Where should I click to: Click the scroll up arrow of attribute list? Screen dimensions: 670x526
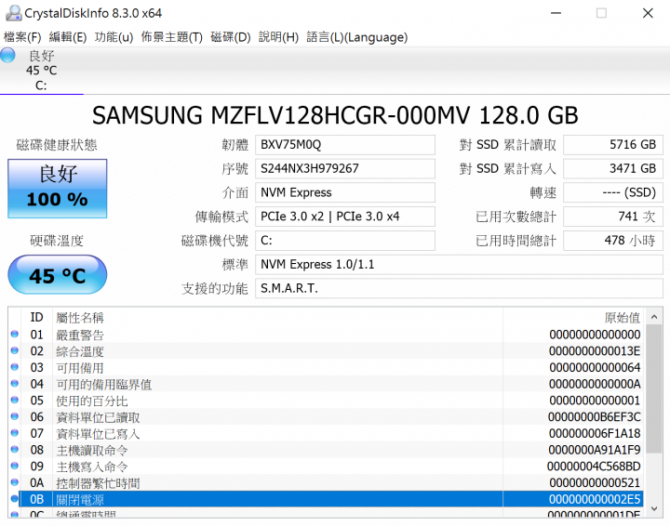[654, 317]
